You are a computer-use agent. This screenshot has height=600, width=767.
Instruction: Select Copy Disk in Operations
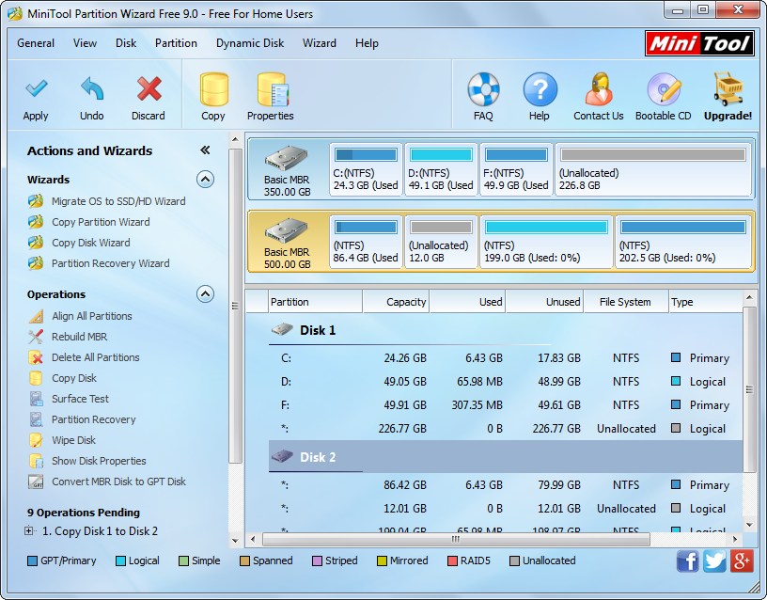coord(74,378)
